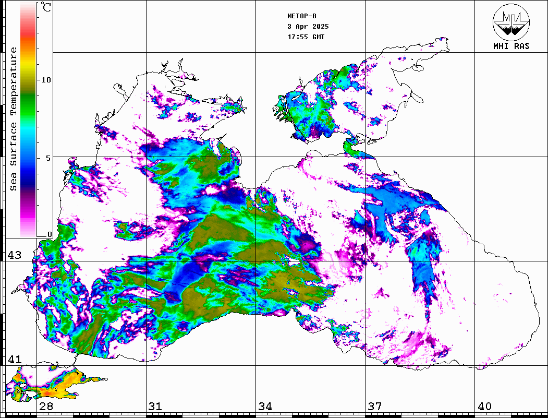This screenshot has width=548, height=418.
Task: Click the 'Sea Surface Temperature' vertical label
Action: click(13, 119)
